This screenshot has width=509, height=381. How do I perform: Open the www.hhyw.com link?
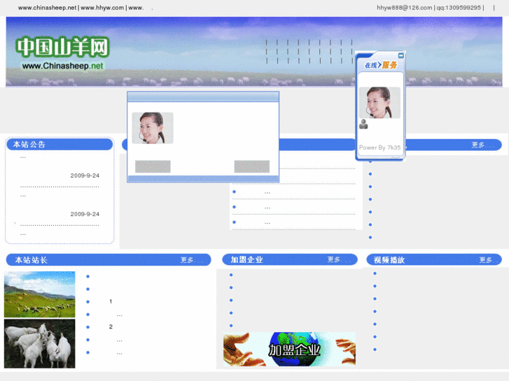[x=102, y=8]
